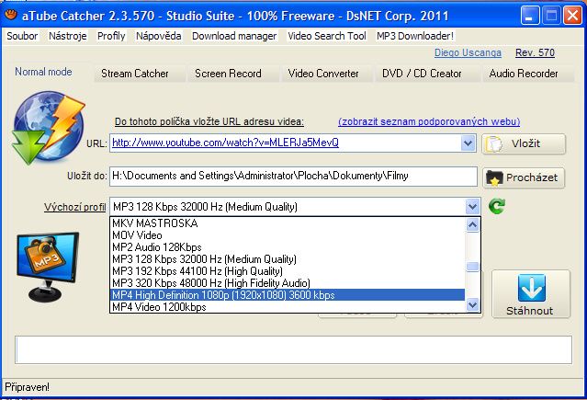587x400 pixels.
Task: Click the Výchozí profil label link
Action: click(x=75, y=207)
